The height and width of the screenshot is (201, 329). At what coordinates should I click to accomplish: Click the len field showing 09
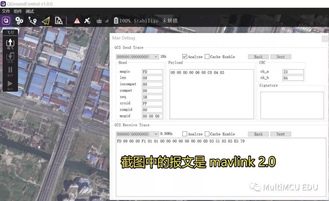tap(152, 78)
